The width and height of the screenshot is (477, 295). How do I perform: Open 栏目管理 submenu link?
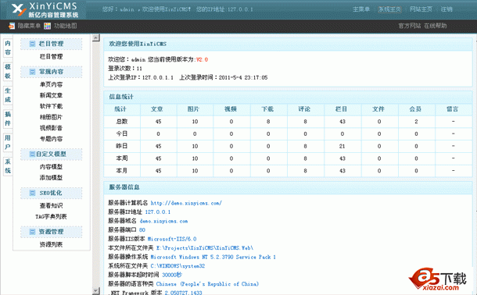click(x=51, y=57)
